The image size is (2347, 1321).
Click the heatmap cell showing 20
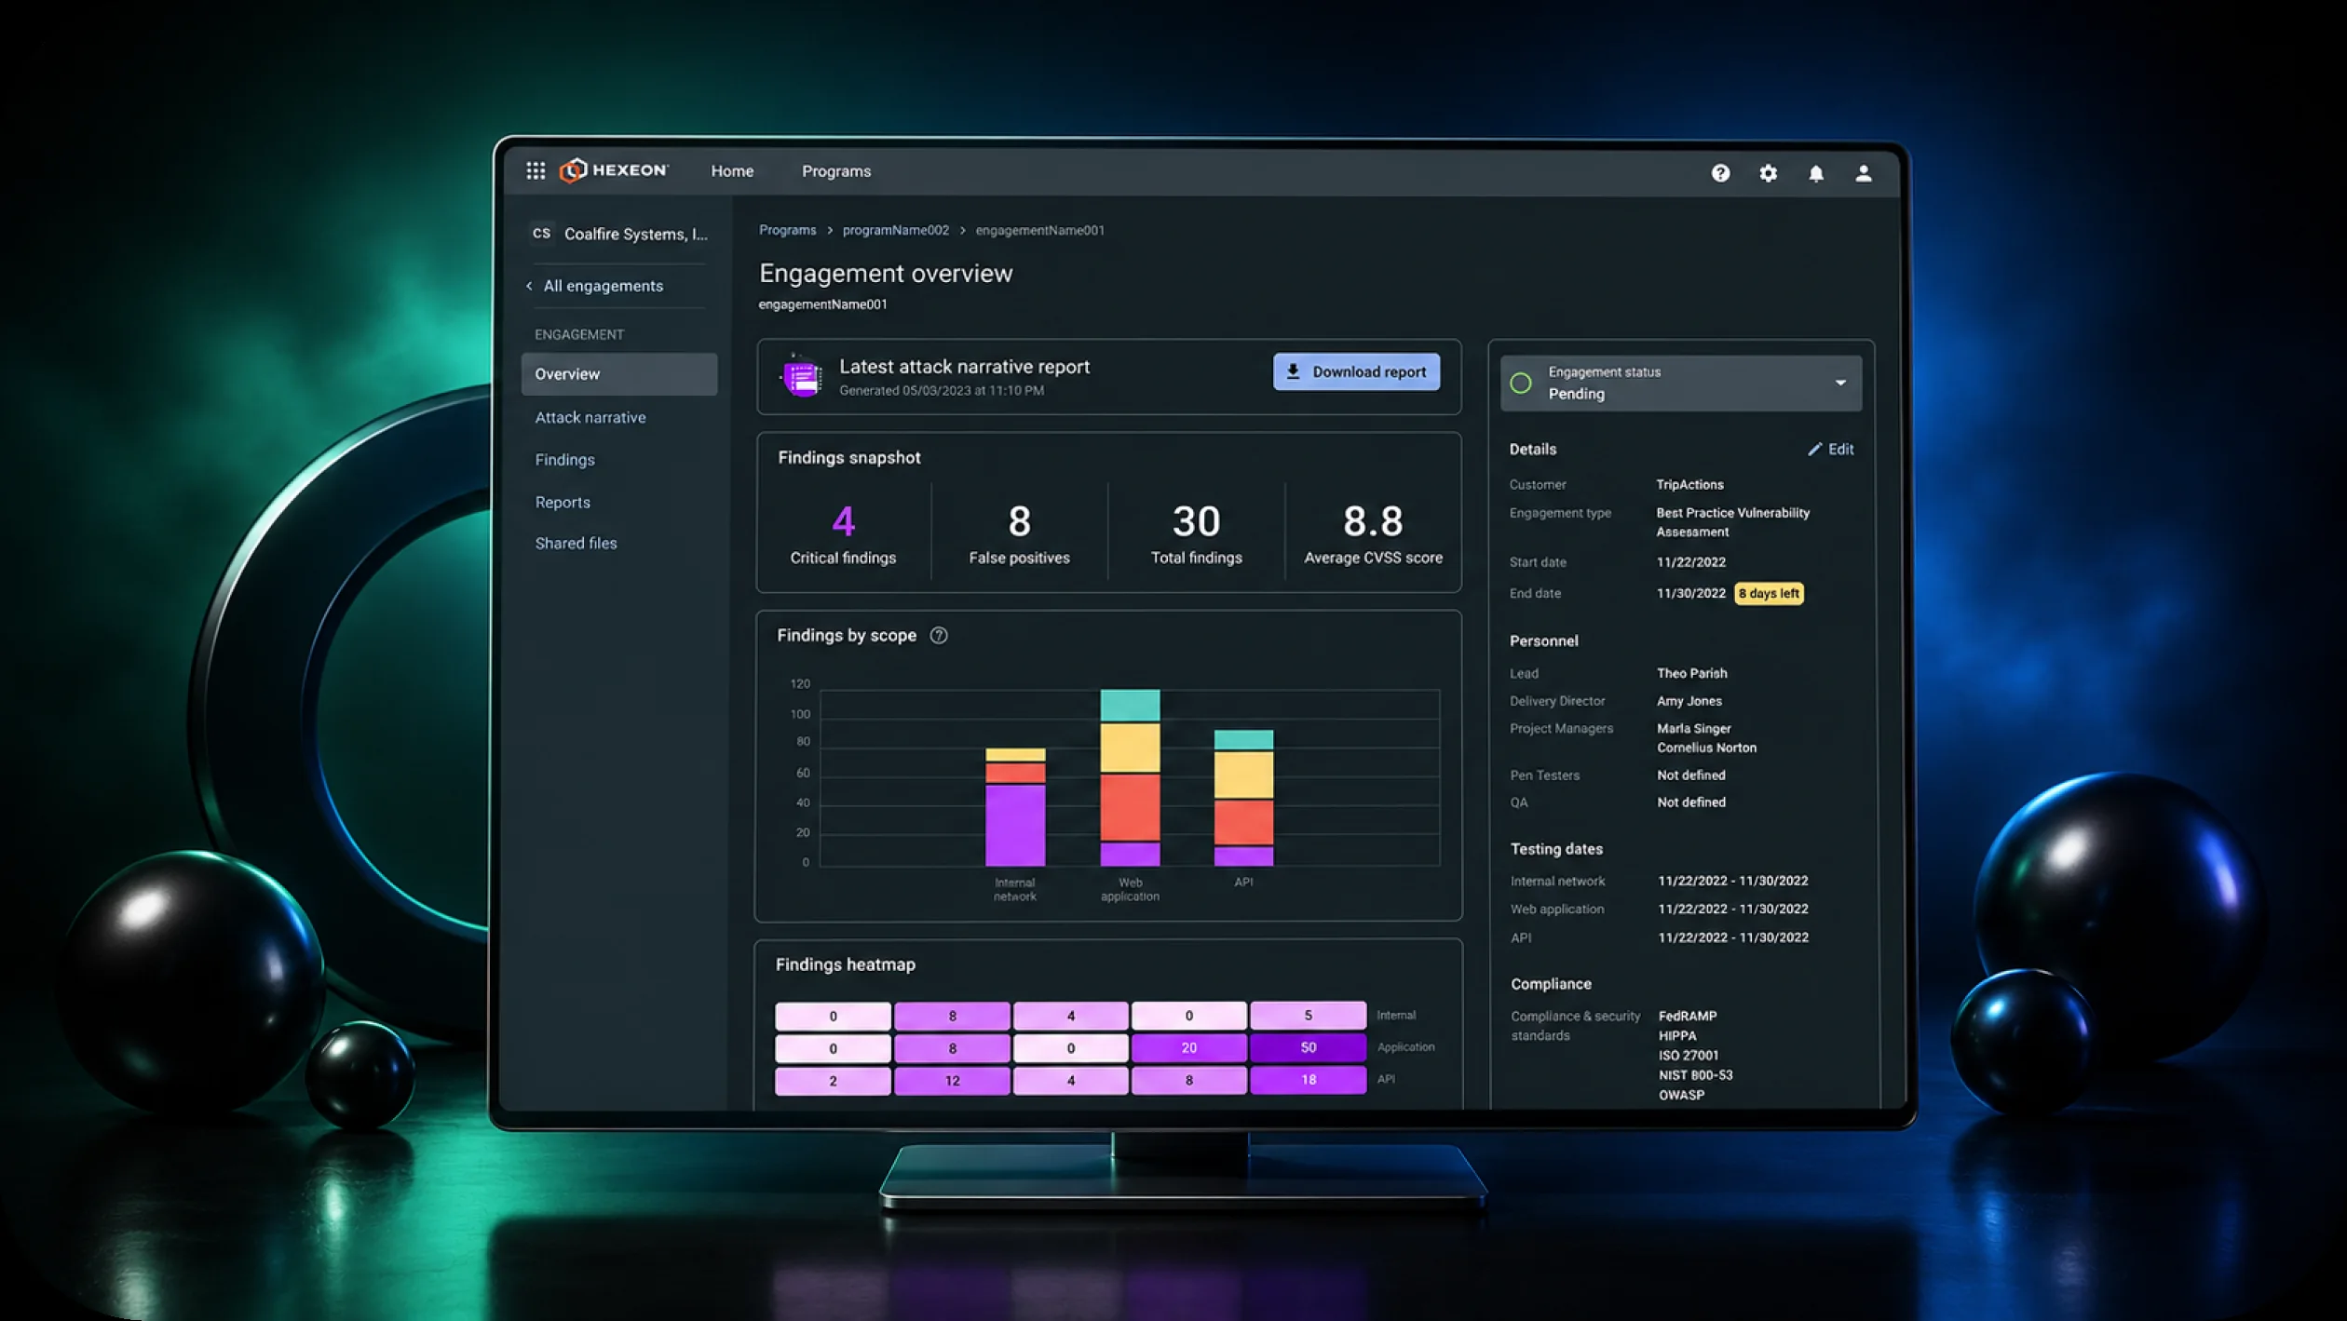pyautogui.click(x=1188, y=1047)
